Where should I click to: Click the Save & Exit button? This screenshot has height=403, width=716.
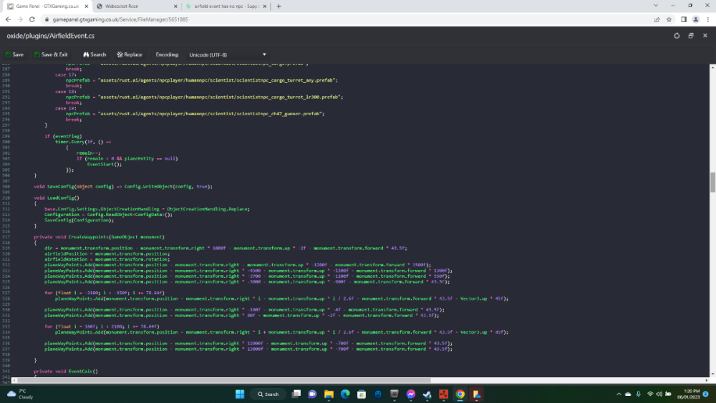click(51, 54)
